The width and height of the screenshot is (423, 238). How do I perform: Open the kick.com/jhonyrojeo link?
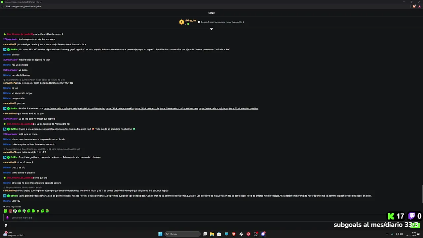[x=91, y=108]
